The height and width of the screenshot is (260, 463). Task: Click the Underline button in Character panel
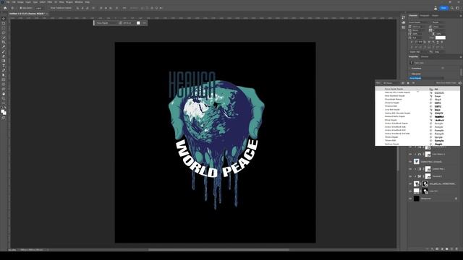[438, 42]
